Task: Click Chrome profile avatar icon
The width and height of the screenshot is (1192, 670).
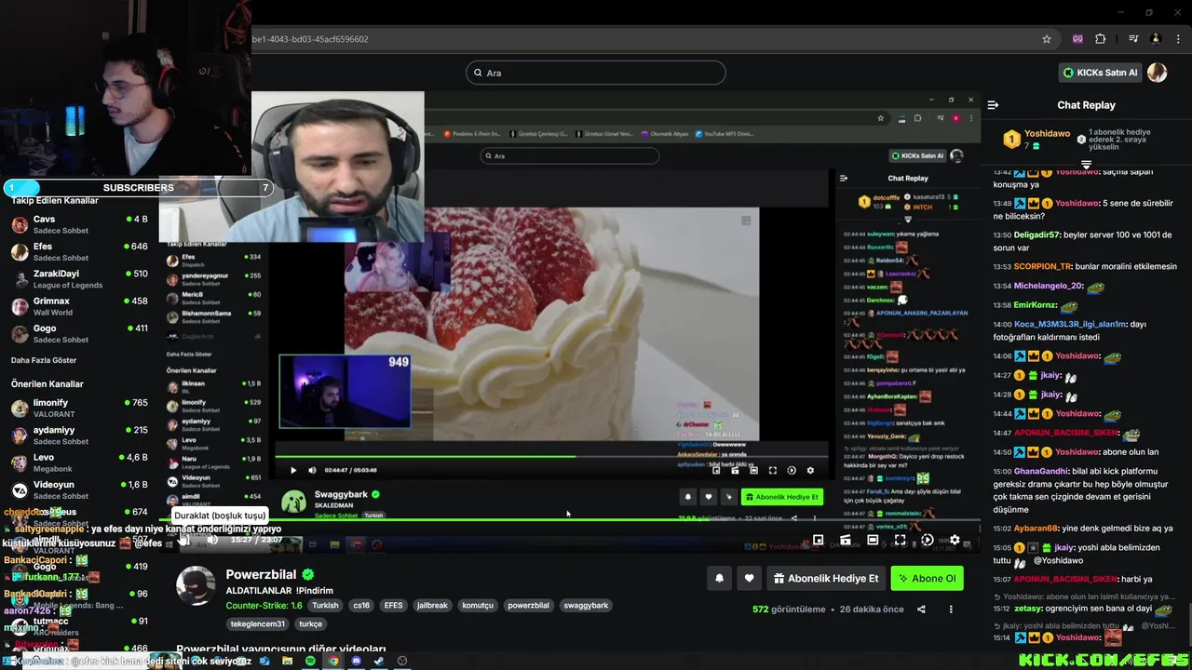Action: click(x=1156, y=39)
